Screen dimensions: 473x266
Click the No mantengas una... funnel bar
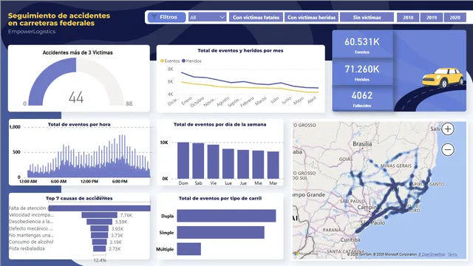coord(99,235)
